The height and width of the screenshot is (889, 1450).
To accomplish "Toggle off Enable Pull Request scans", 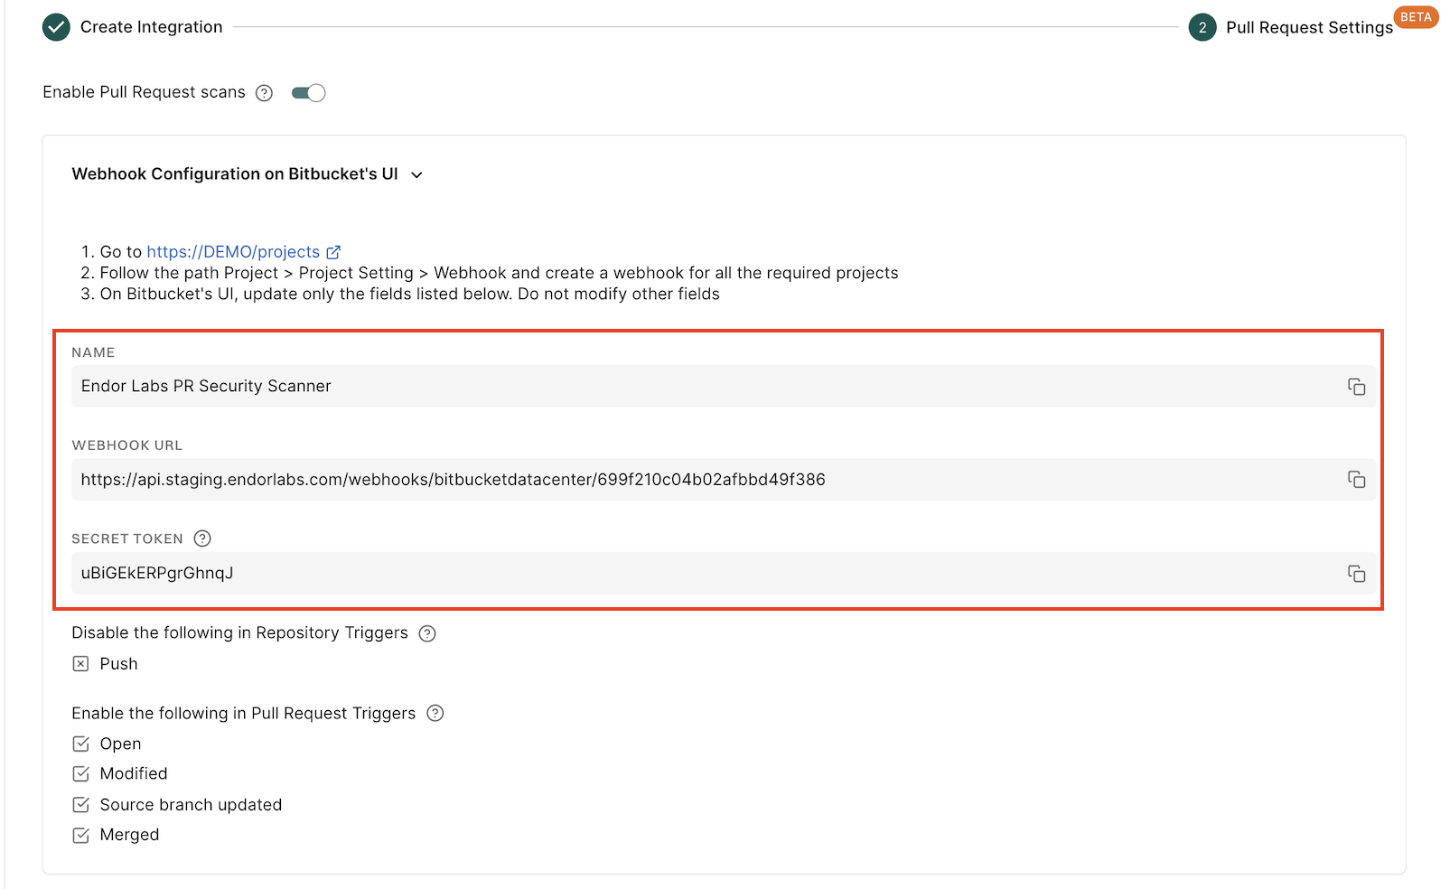I will pyautogui.click(x=308, y=92).
